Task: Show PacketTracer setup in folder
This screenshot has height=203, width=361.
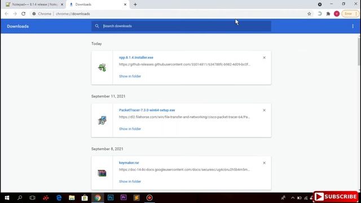Action: (130, 129)
